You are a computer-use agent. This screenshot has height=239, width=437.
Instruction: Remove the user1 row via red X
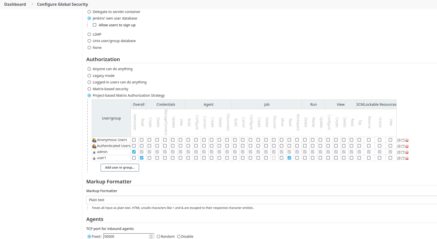[x=407, y=158]
